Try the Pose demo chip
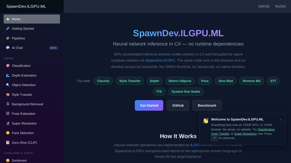The height and width of the screenshot is (163, 291). [205, 81]
